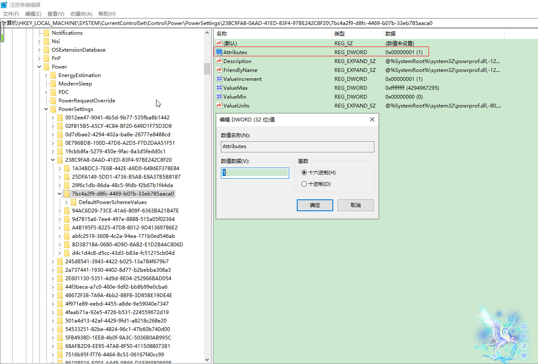Open the 收藏夹(A) menu
This screenshot has width=538, height=364.
[82, 14]
